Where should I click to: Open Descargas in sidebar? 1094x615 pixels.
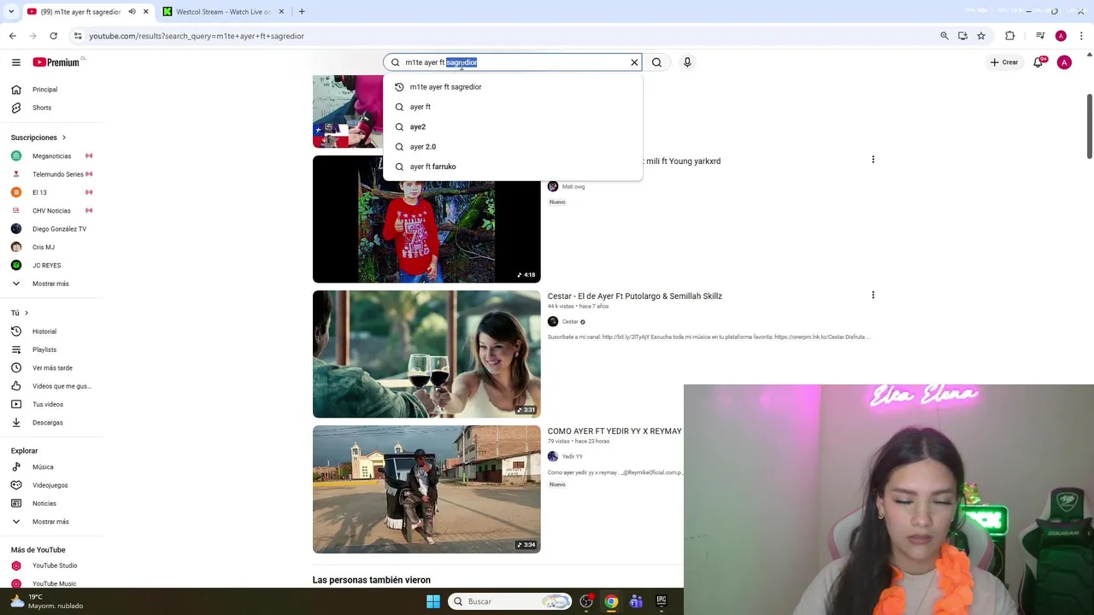click(x=47, y=423)
